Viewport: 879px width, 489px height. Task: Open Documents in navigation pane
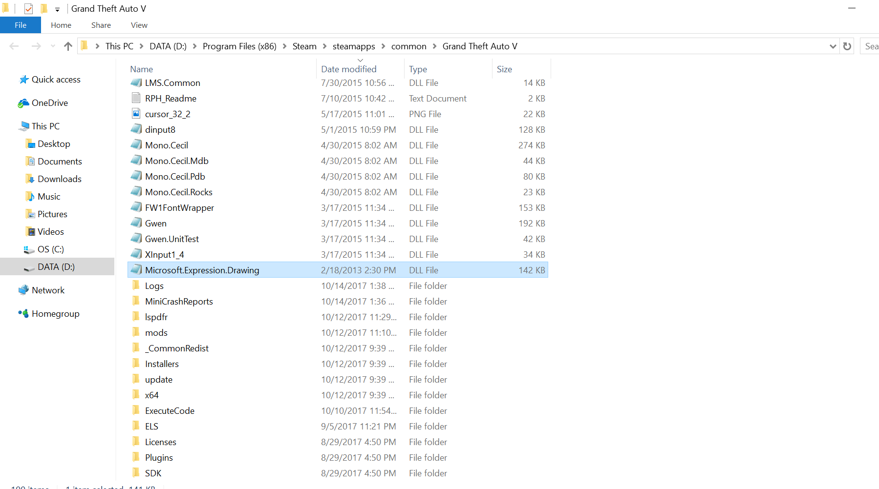coord(60,162)
